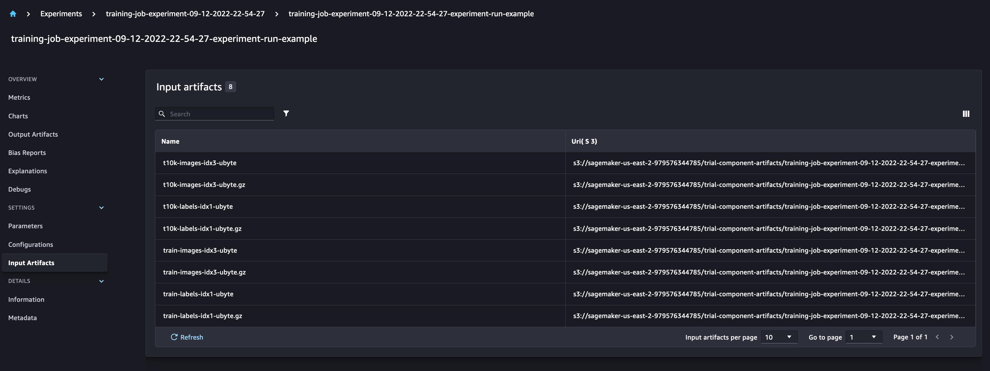Viewport: 990px width, 371px height.
Task: Collapse the Settings sidebar section
Action: (x=102, y=208)
